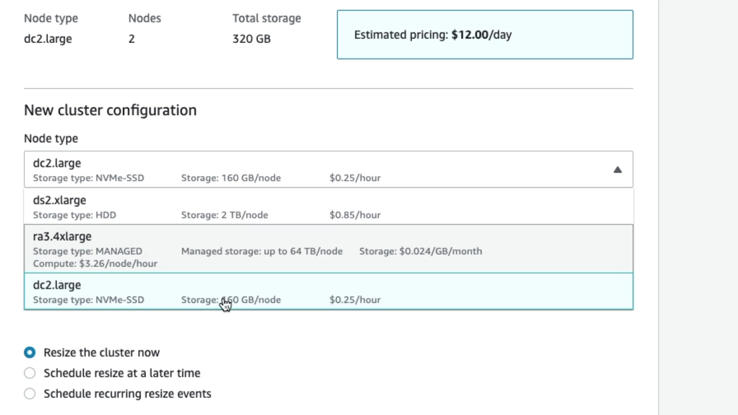The width and height of the screenshot is (738, 415).
Task: Click current Node type value dc2.large
Action: pyautogui.click(x=48, y=39)
